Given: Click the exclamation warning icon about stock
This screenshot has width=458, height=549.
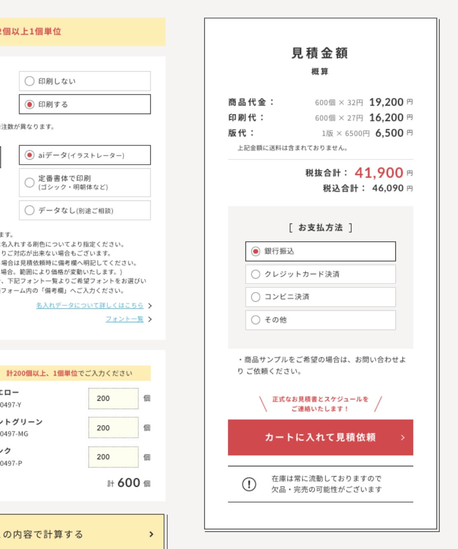Looking at the screenshot, I should (x=249, y=484).
